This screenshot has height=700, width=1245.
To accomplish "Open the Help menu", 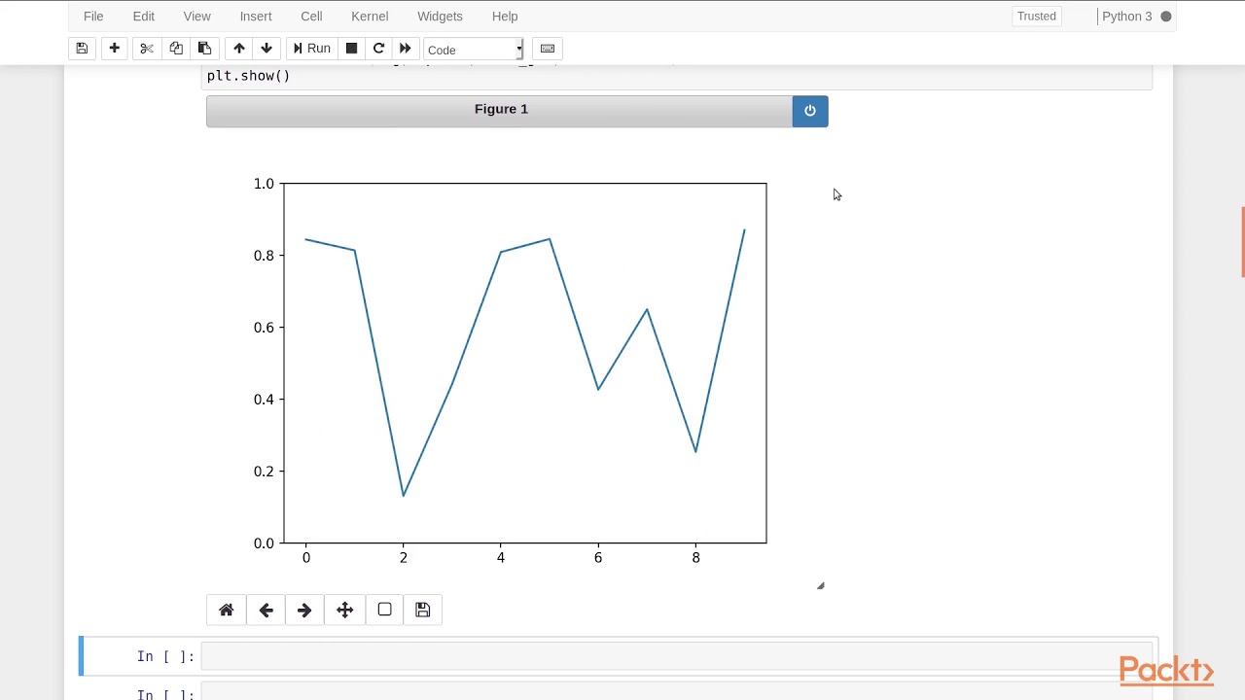I will point(505,16).
